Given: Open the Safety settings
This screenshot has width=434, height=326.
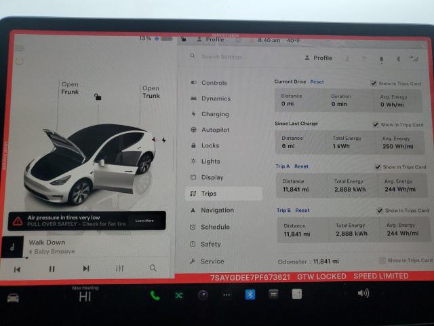Looking at the screenshot, I should (x=210, y=244).
